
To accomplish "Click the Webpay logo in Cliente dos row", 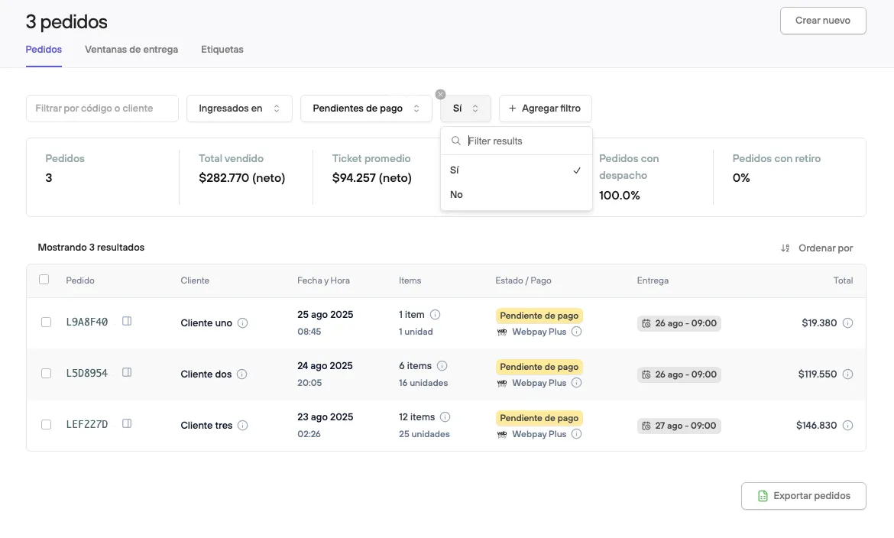I will pyautogui.click(x=502, y=384).
